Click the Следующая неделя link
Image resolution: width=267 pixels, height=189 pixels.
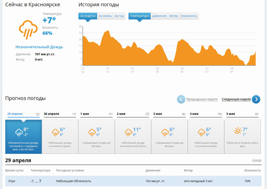236,99
